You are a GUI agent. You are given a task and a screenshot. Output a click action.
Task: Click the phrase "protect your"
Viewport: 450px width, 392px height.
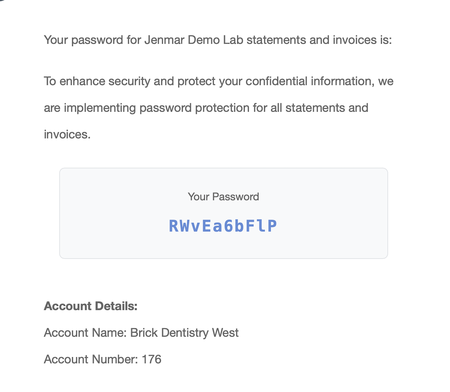point(209,81)
